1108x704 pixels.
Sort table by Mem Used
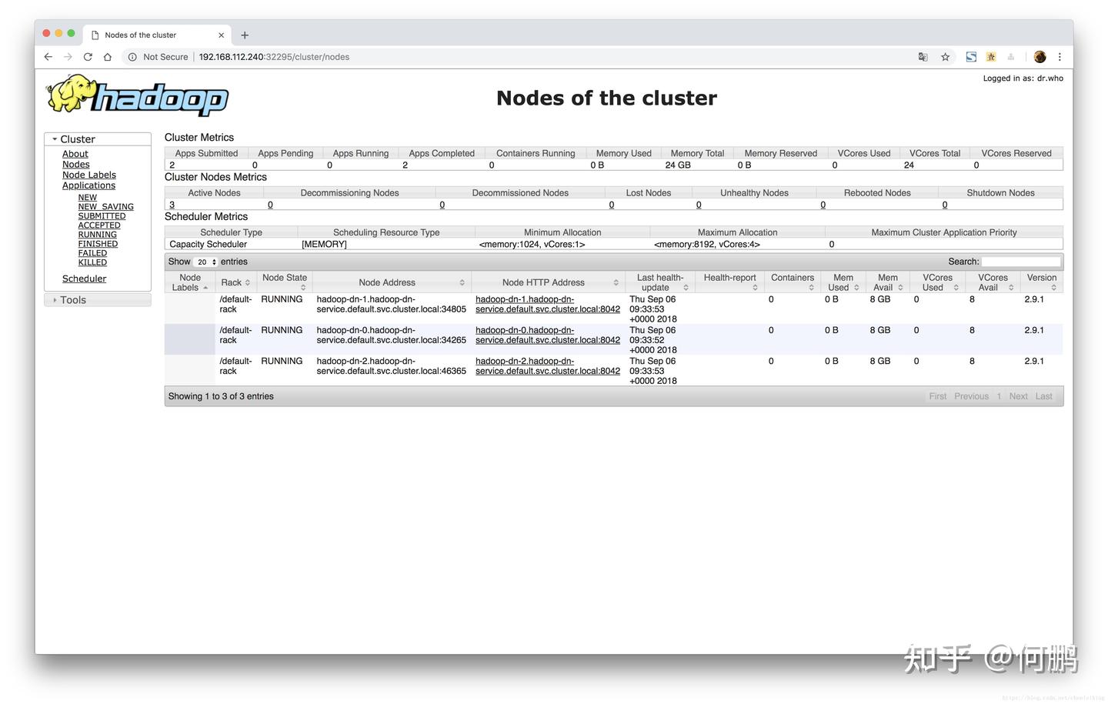[x=843, y=282]
